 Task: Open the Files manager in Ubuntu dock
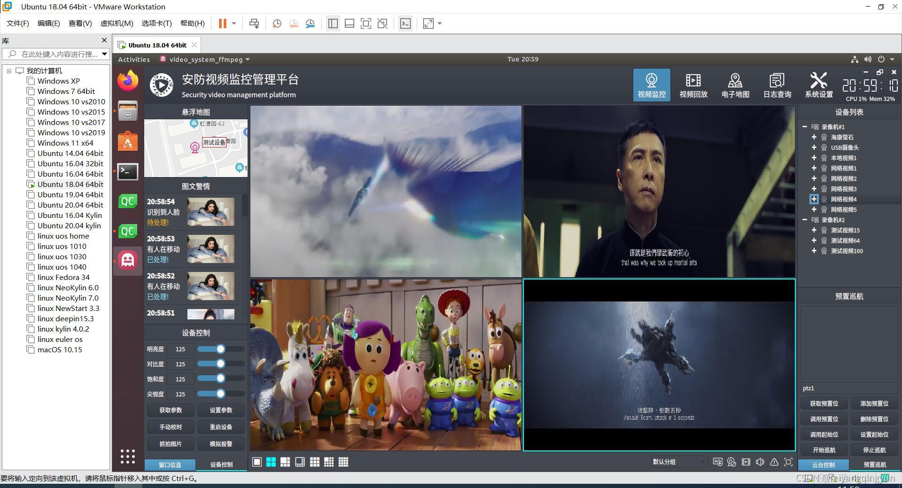coord(128,111)
